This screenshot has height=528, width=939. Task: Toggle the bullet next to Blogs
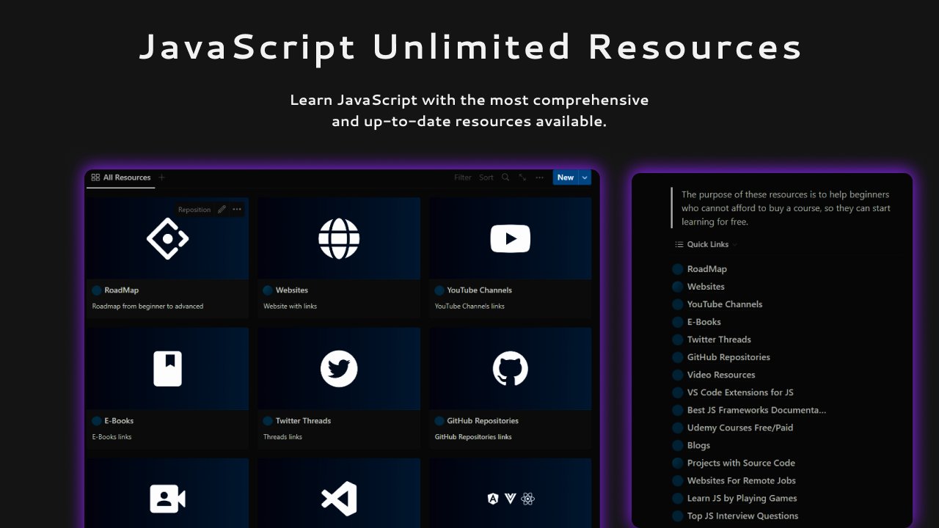[678, 445]
